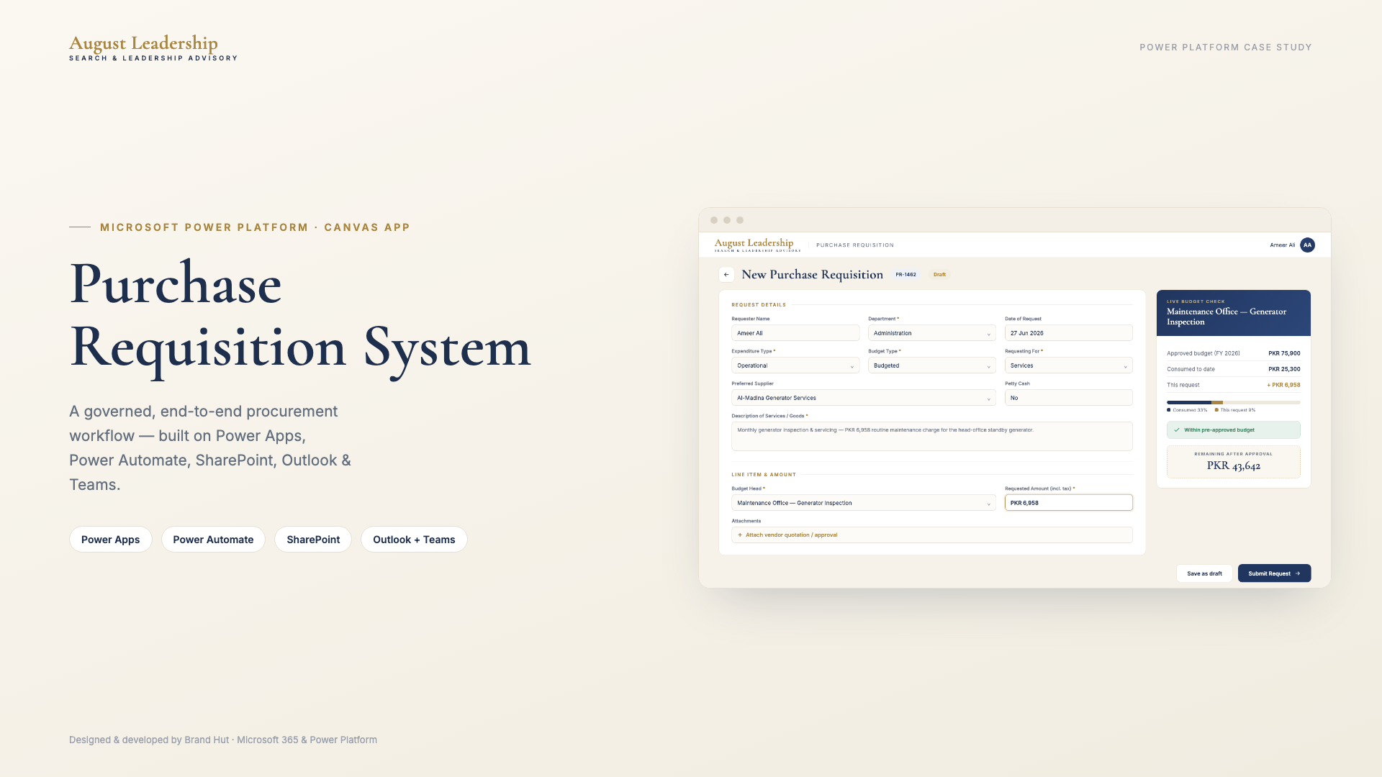Click the Approved budget value PKR 75,900
The height and width of the screenshot is (777, 1382).
click(1283, 353)
